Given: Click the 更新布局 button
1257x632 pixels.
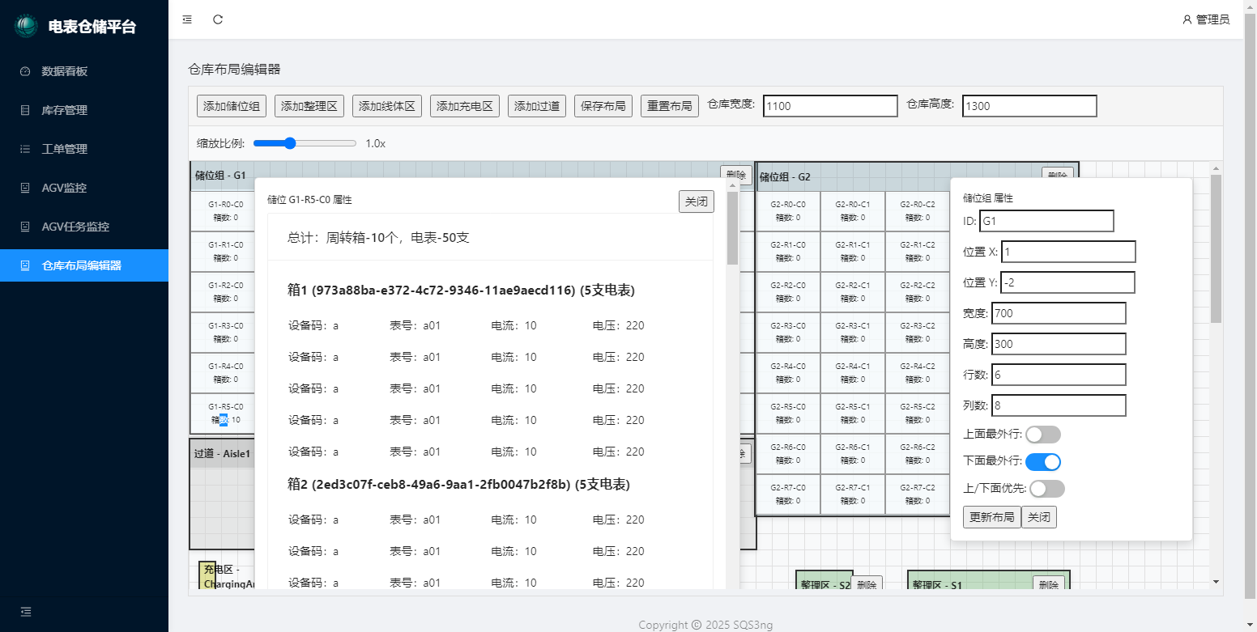Looking at the screenshot, I should click(x=991, y=517).
